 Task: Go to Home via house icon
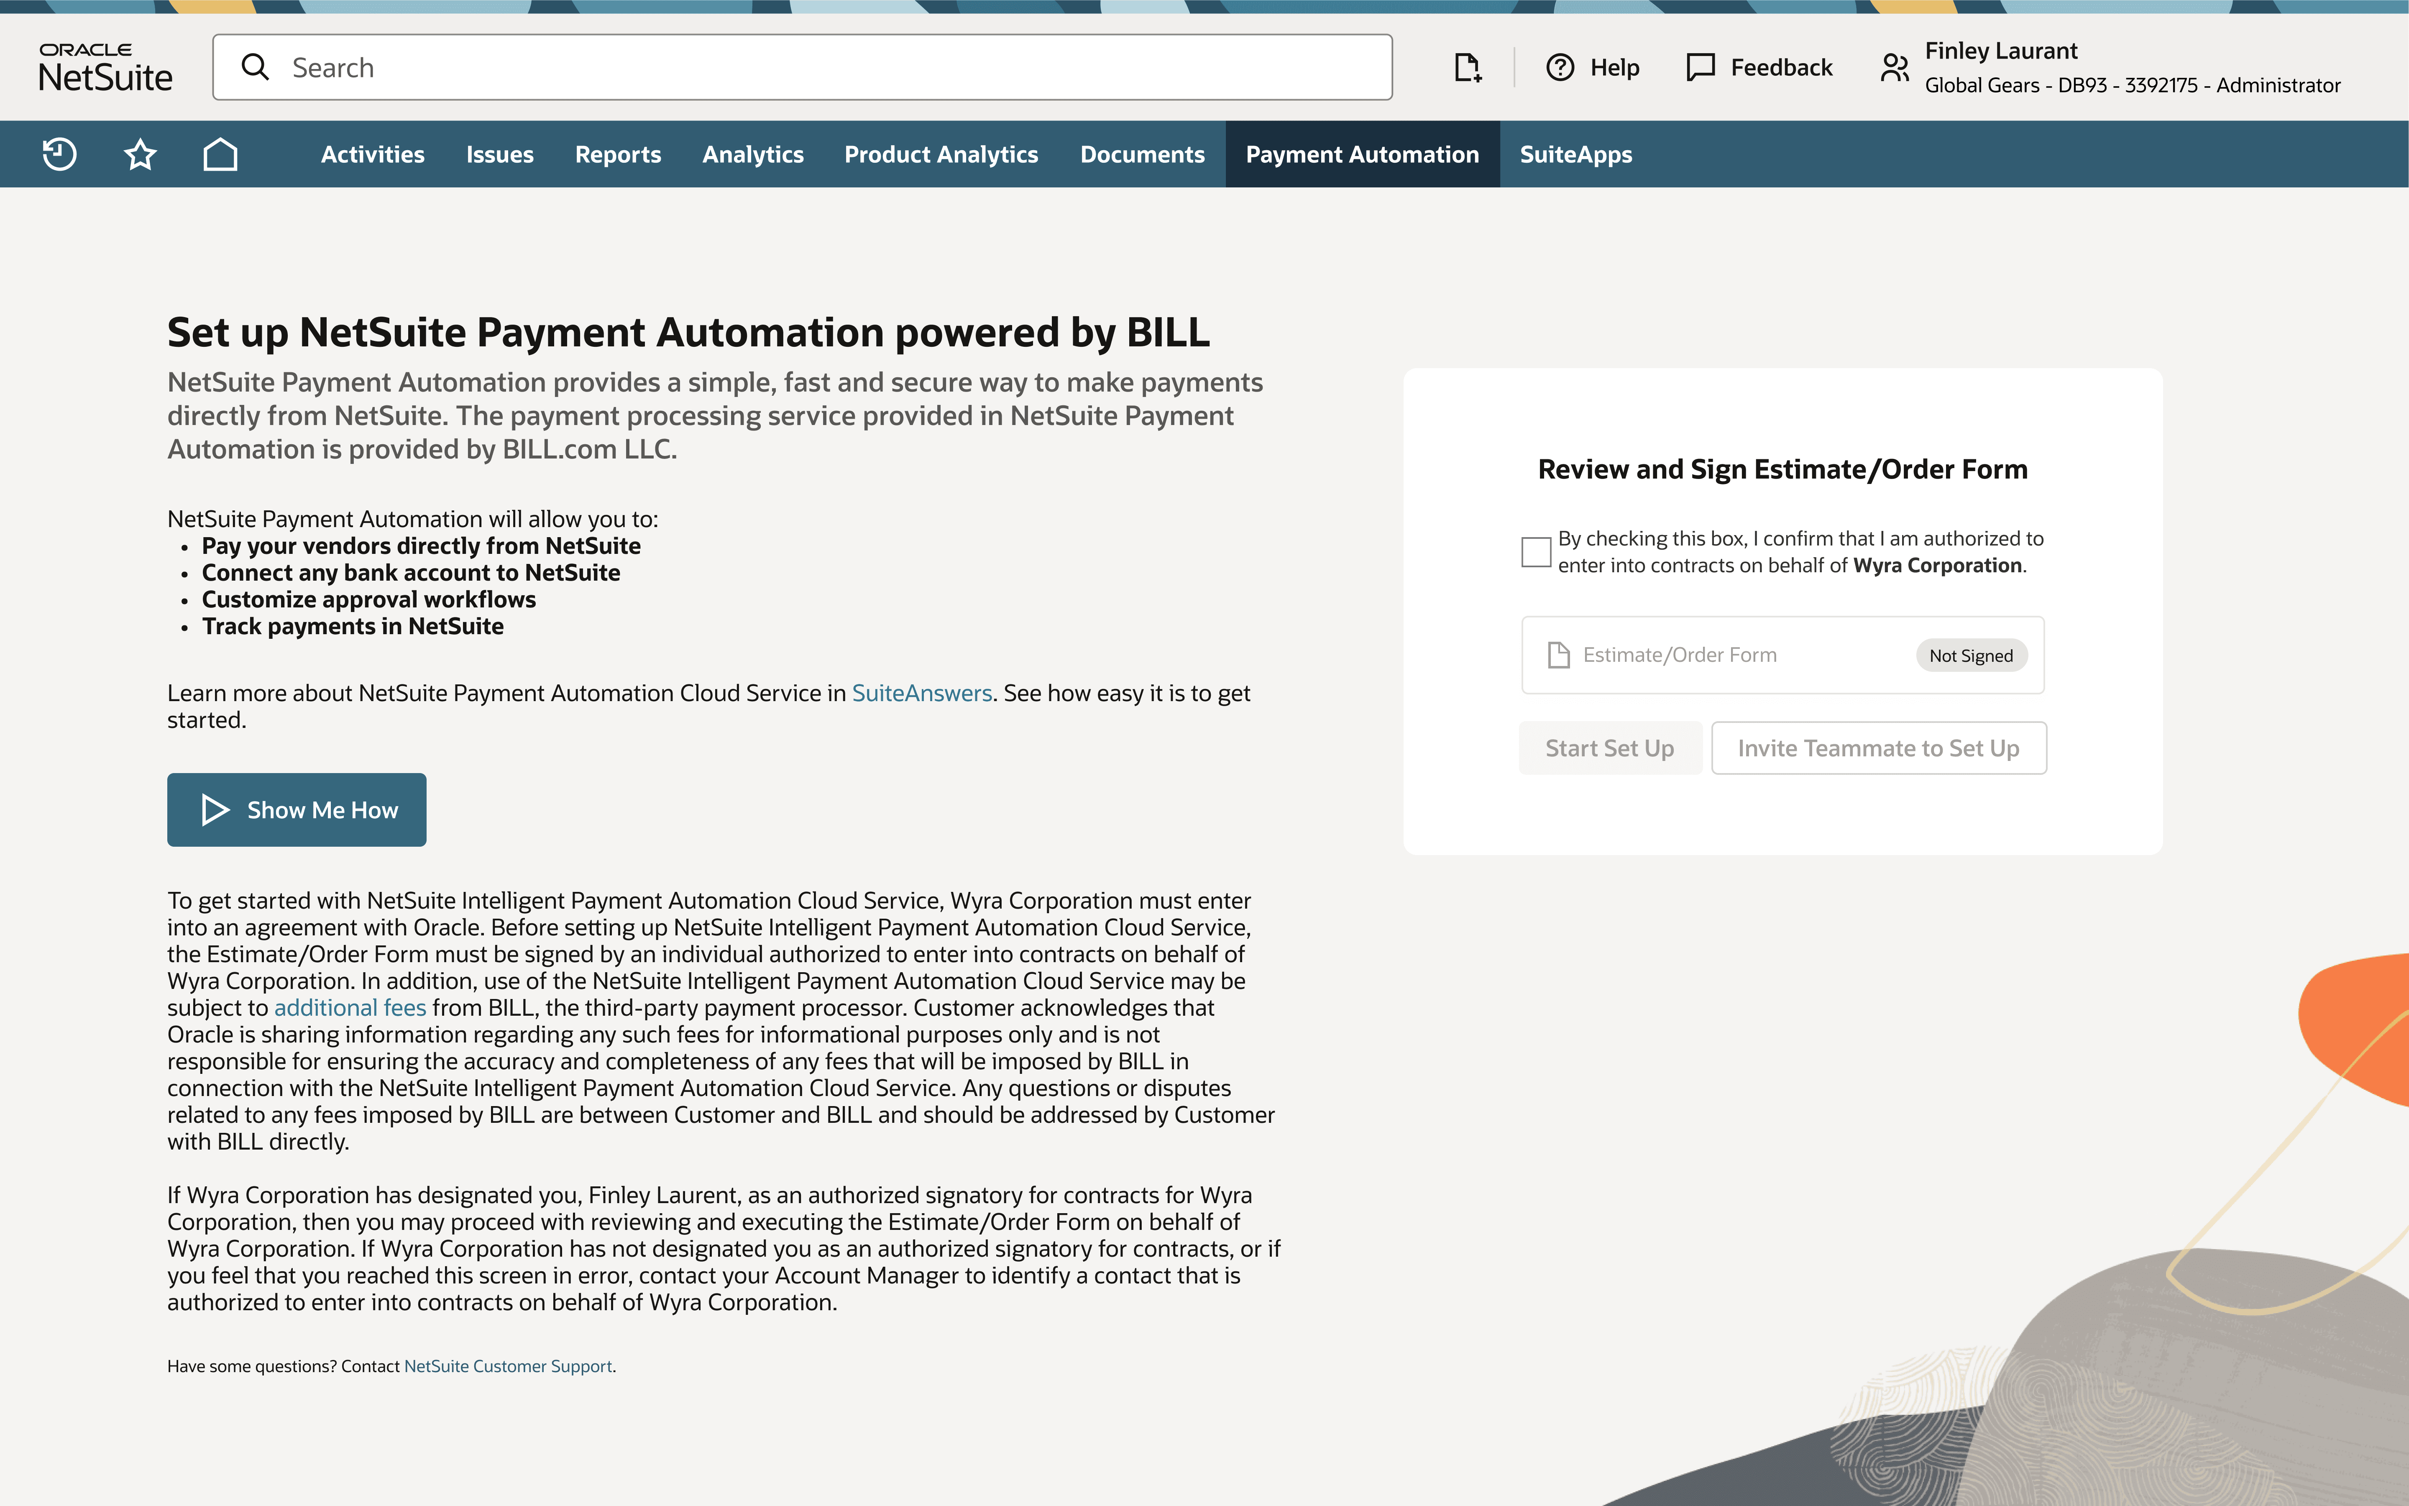220,154
